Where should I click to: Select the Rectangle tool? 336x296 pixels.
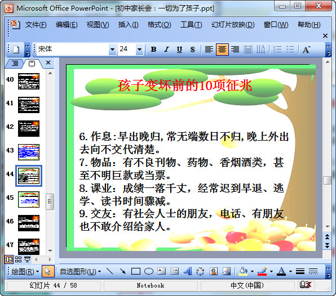[x=136, y=271]
